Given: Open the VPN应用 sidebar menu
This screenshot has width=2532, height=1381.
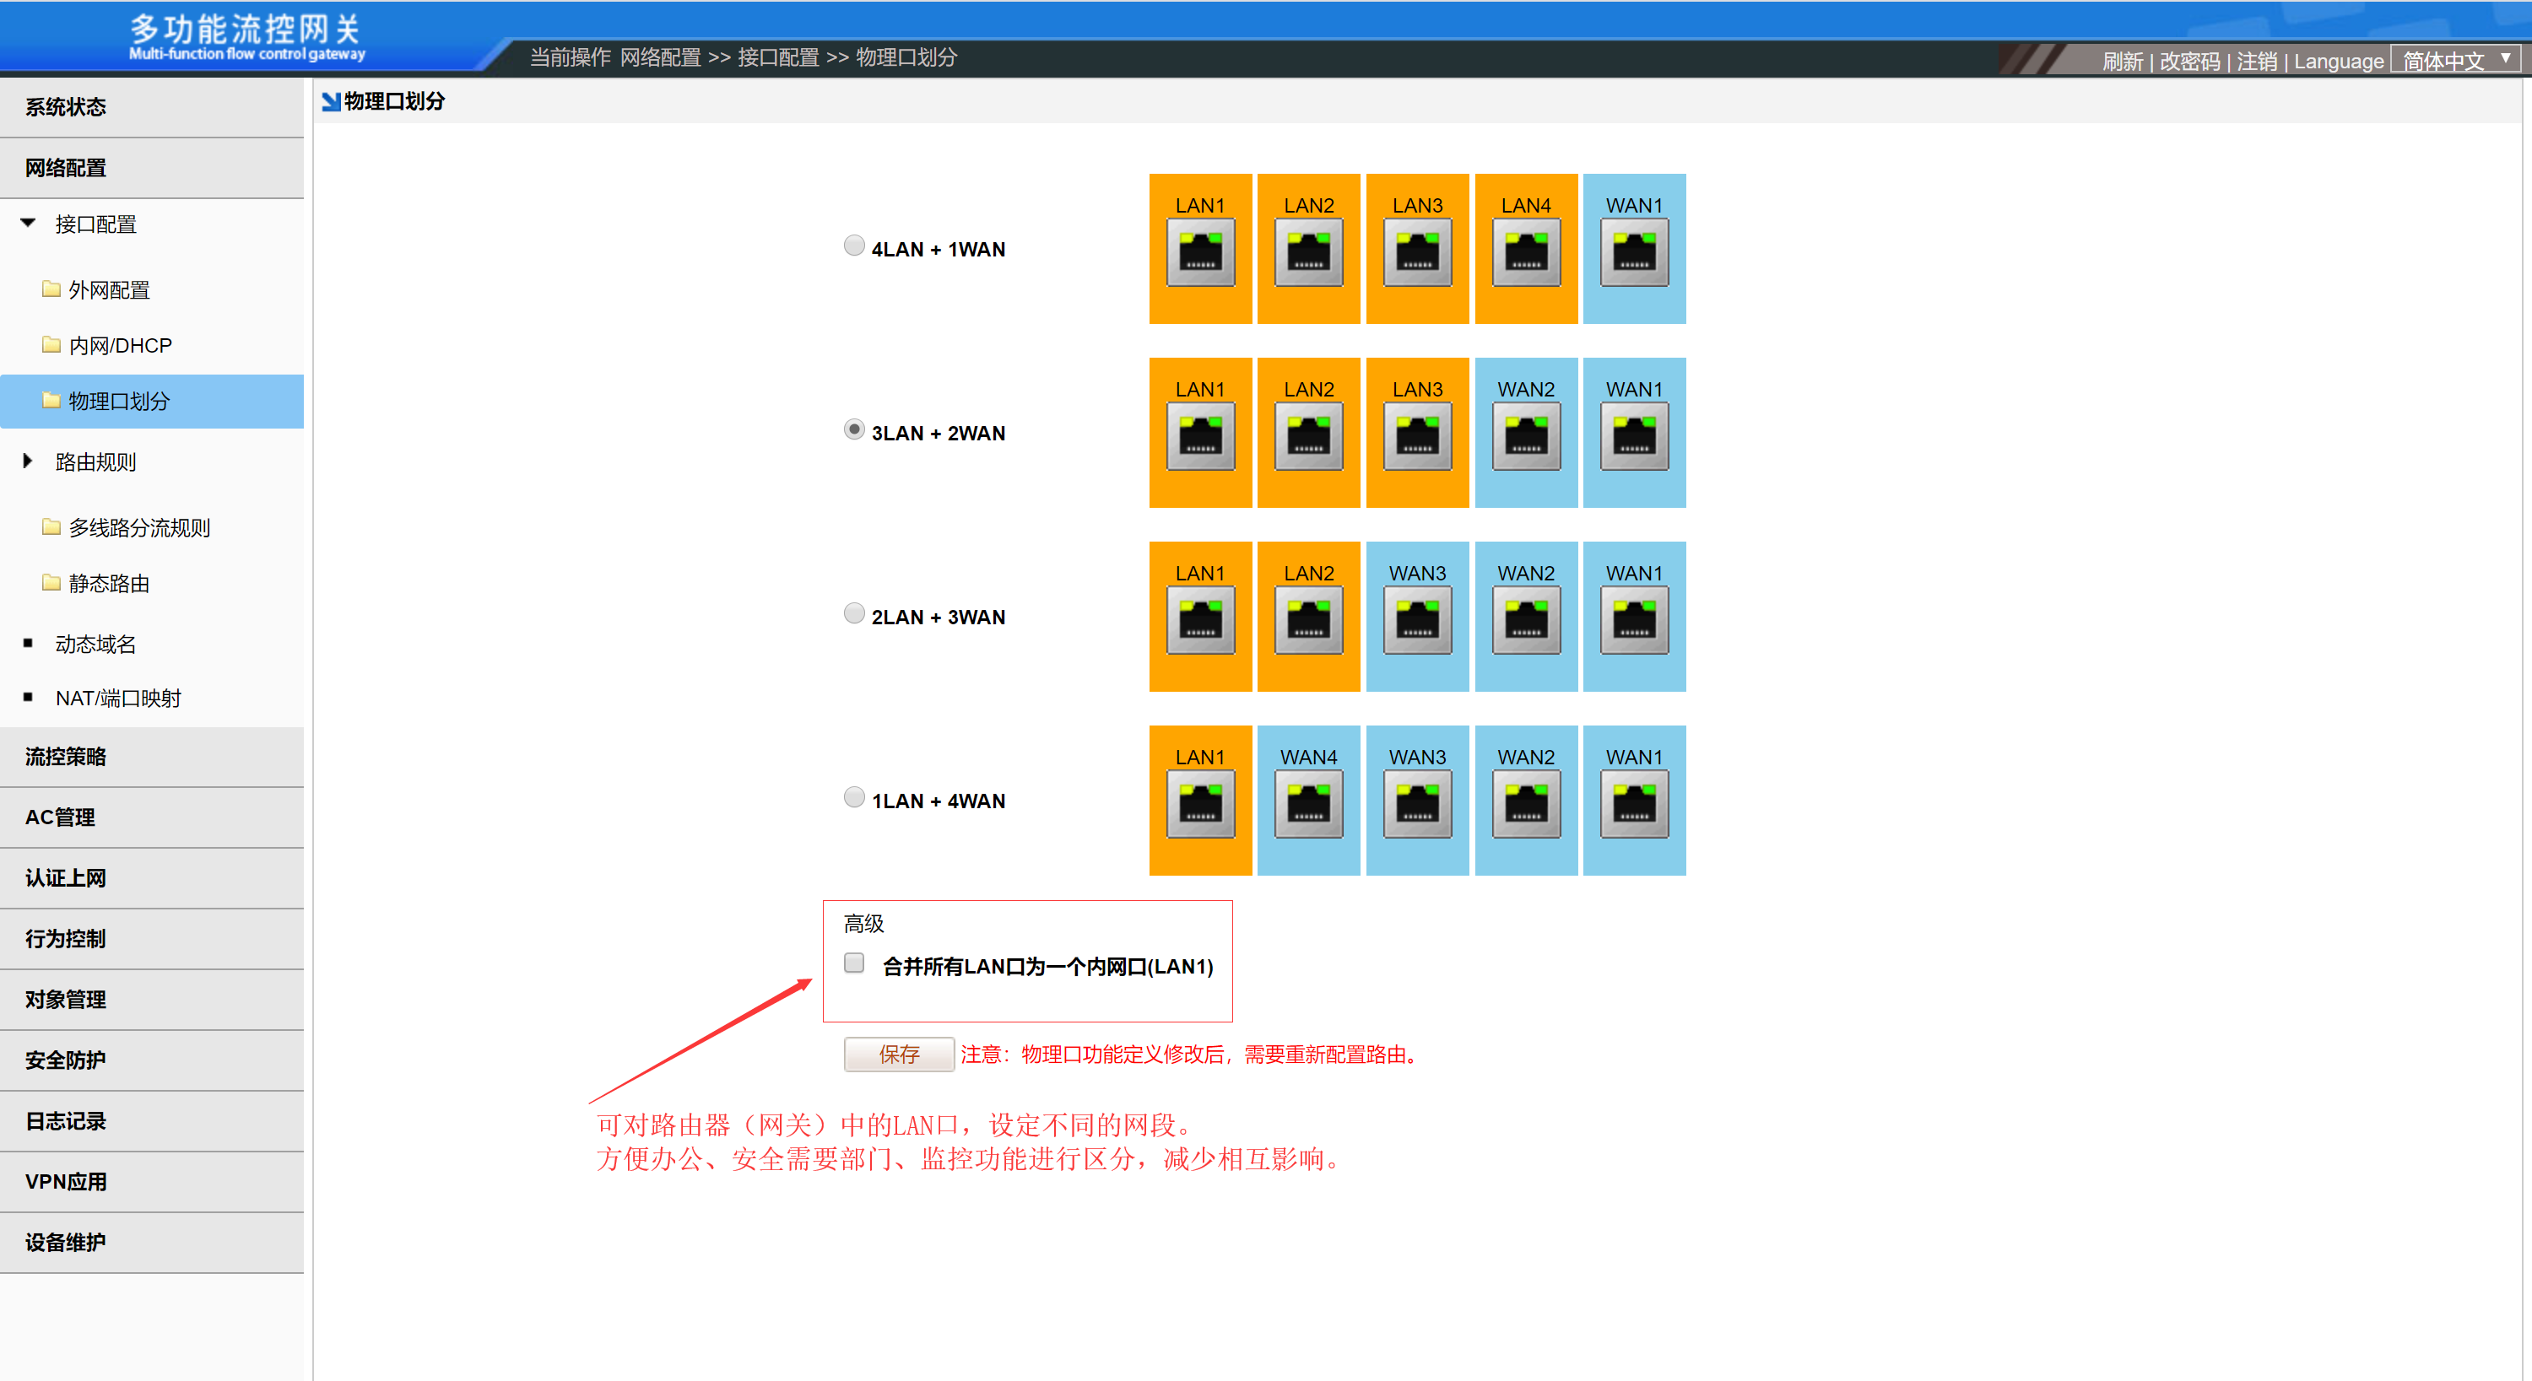Looking at the screenshot, I should click(66, 1182).
